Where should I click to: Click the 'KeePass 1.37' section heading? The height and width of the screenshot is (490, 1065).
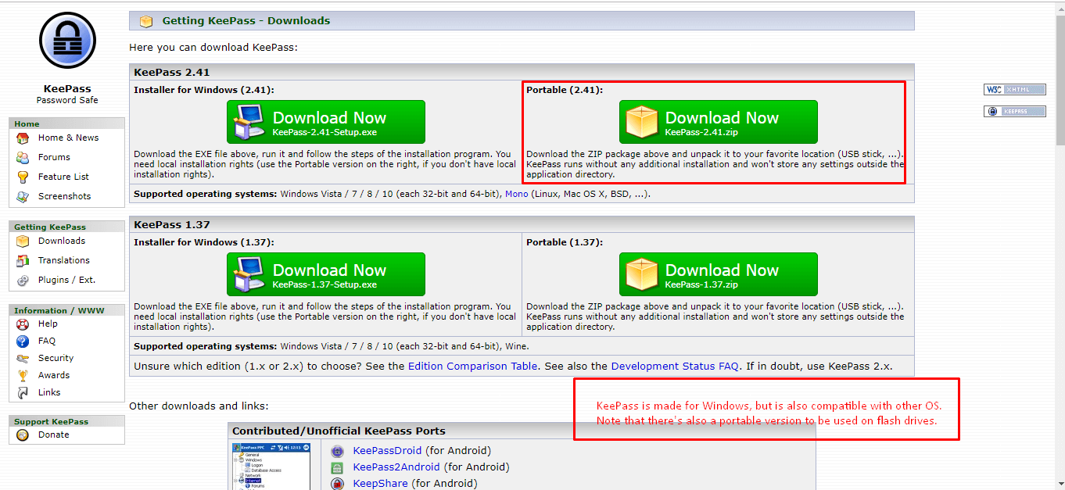coord(172,224)
